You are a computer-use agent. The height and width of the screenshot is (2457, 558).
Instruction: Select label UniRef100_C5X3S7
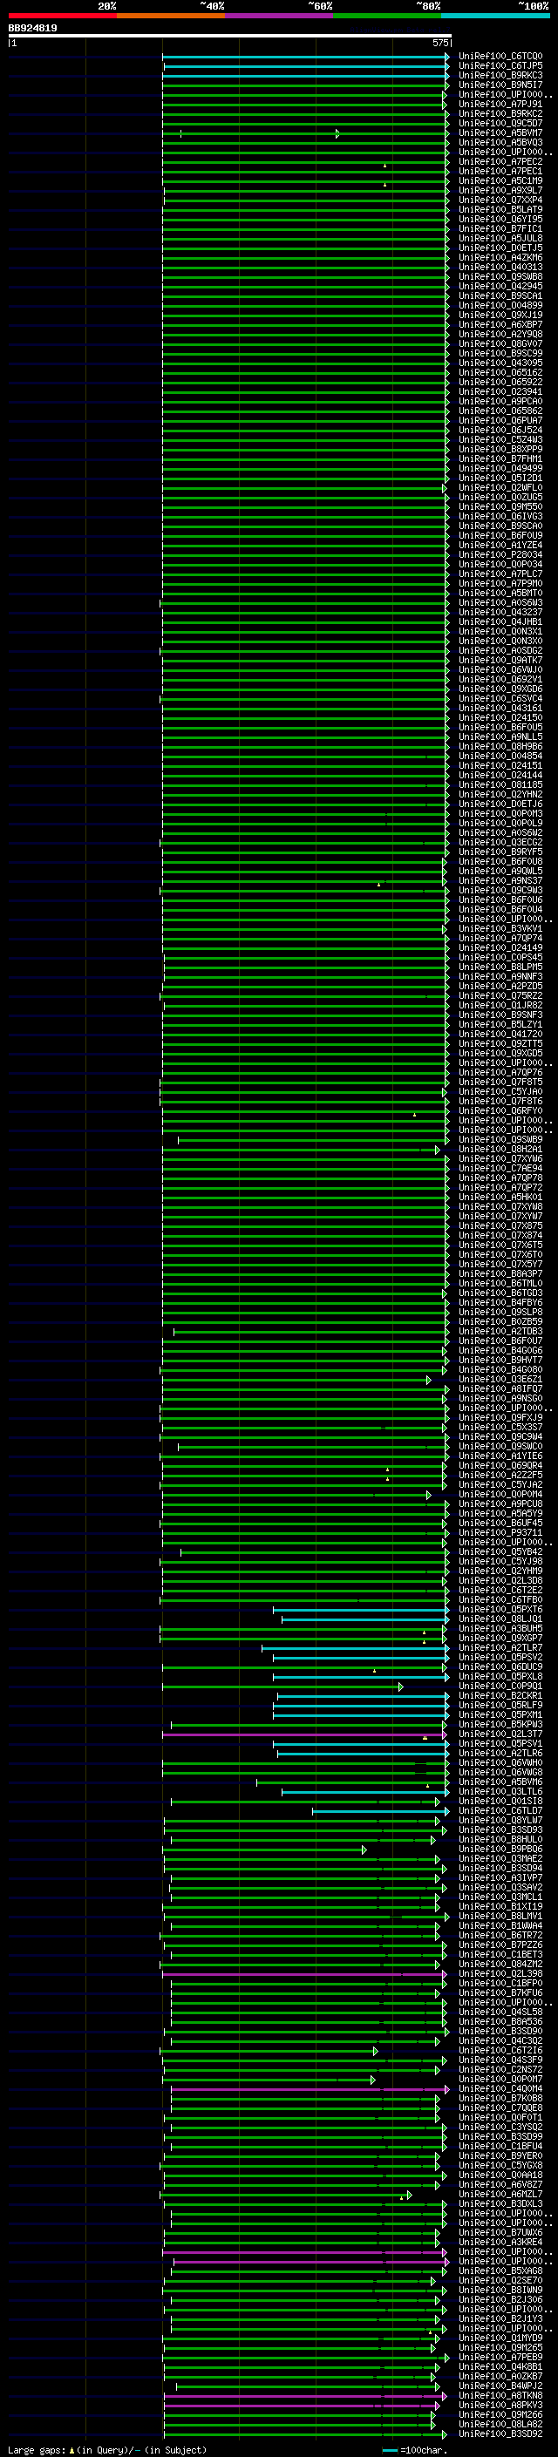point(500,1427)
